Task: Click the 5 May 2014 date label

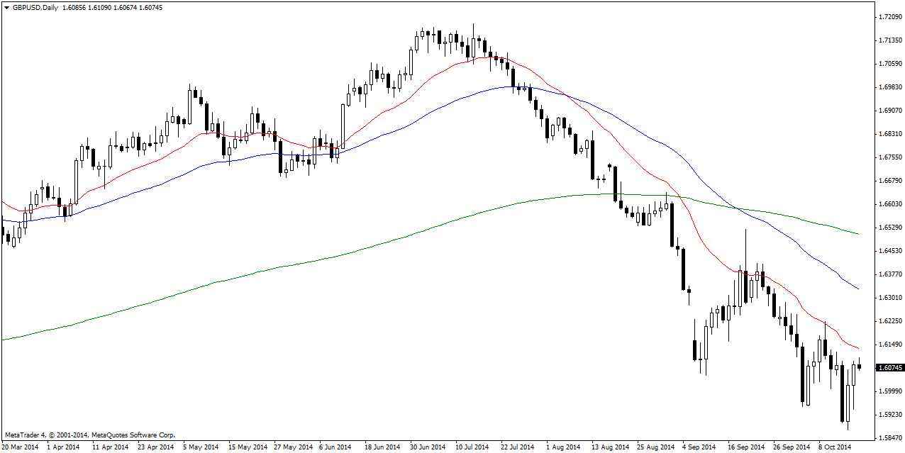Action: point(201,447)
